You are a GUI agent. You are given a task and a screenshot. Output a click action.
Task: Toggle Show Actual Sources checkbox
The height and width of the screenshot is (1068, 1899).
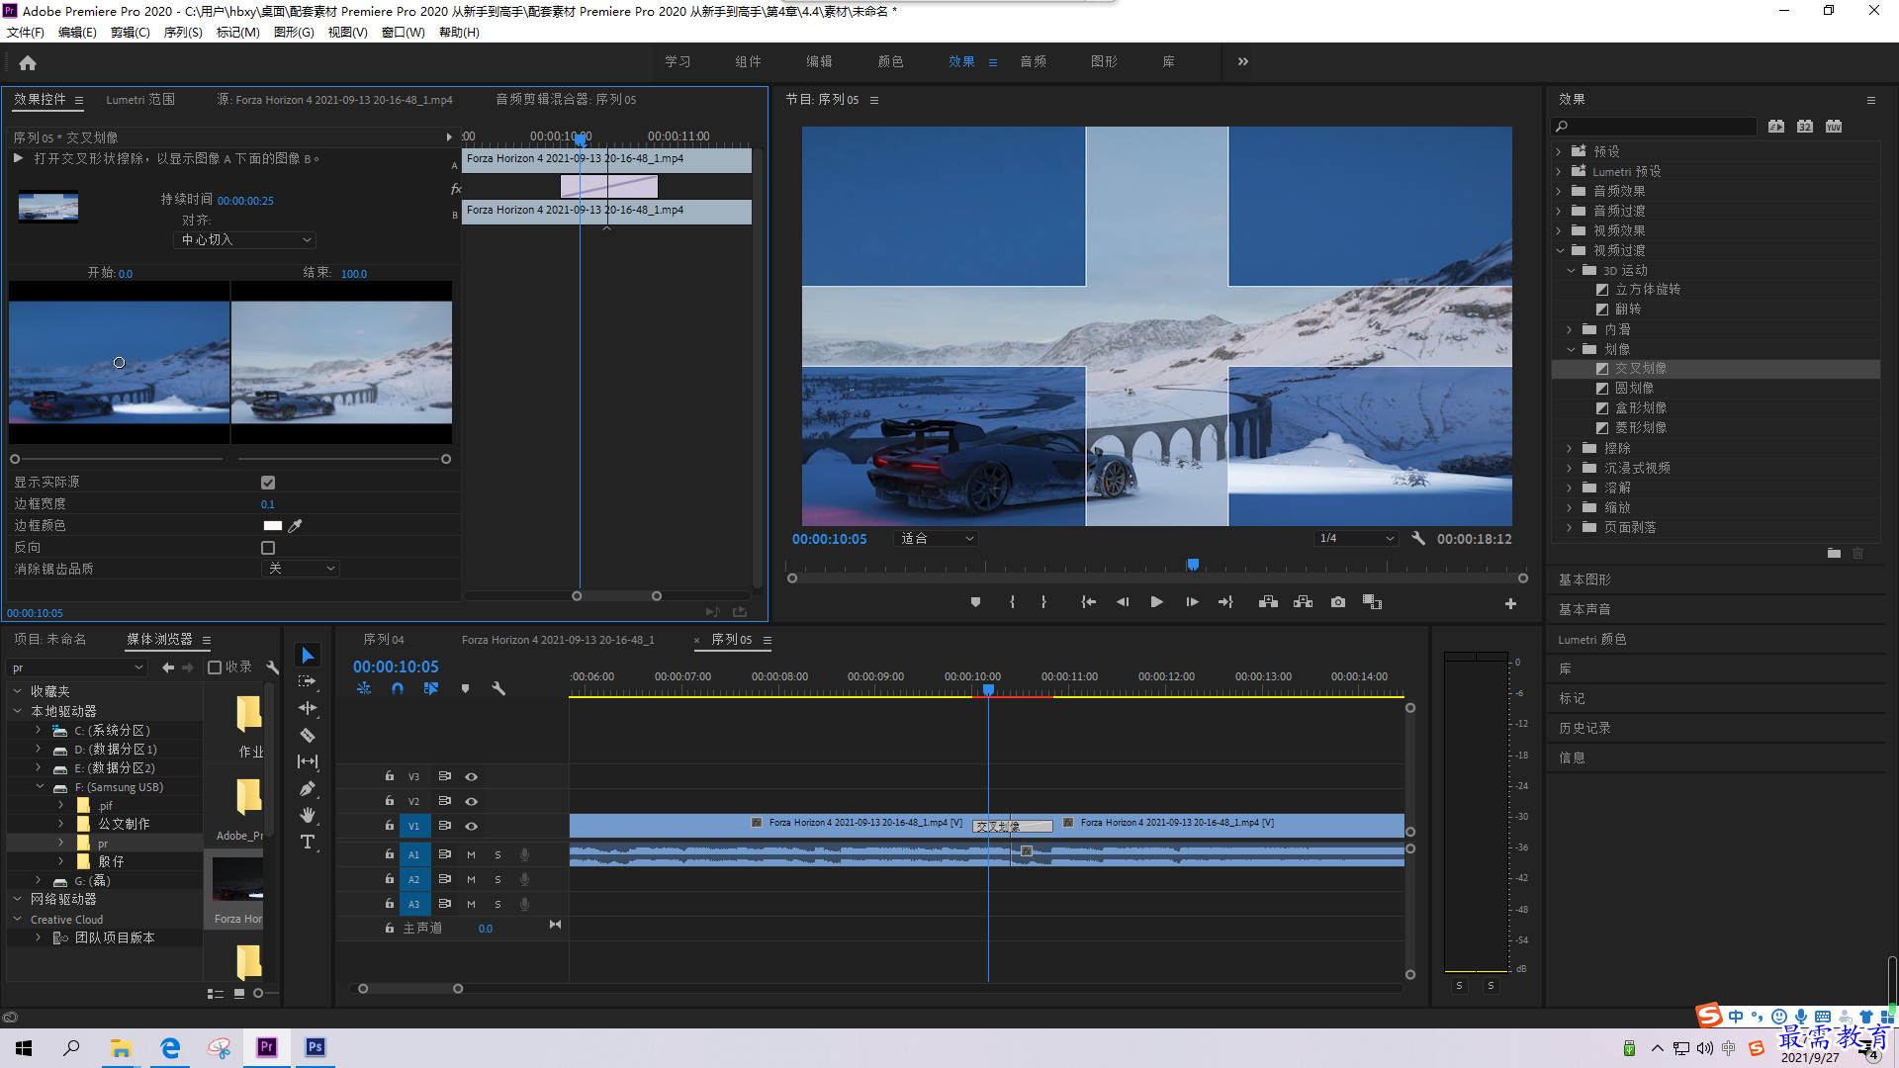point(267,483)
